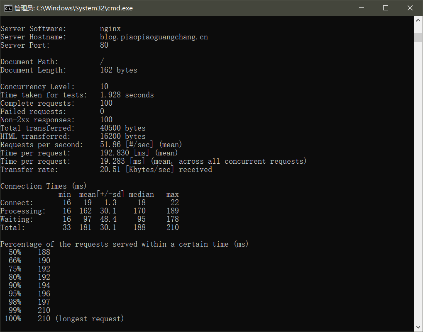Image resolution: width=423 pixels, height=332 pixels.
Task: Click the Time taken for tests value
Action: tap(127, 95)
